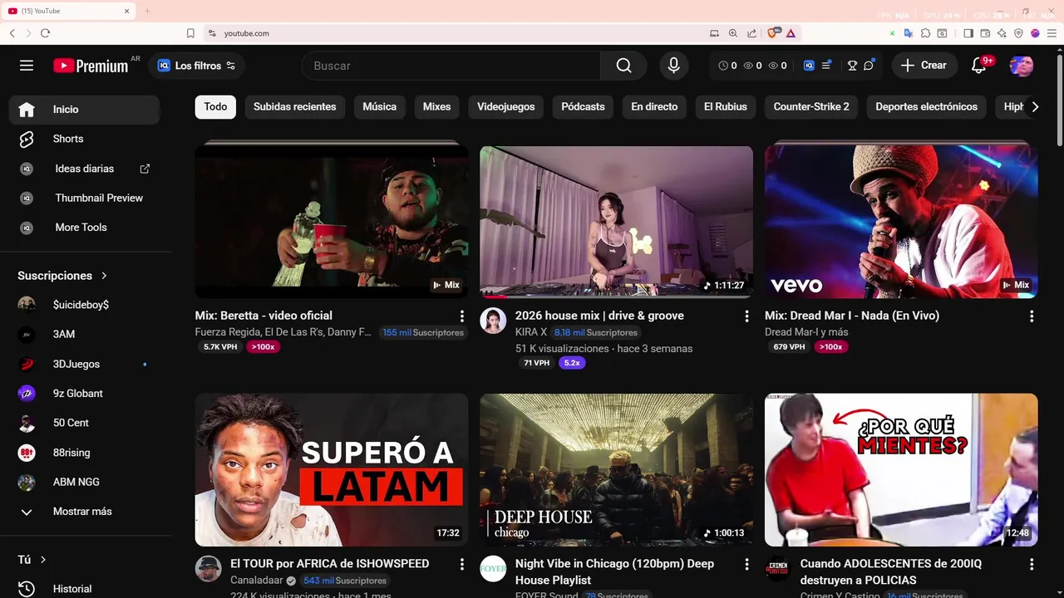Expand Suscripciones section chevron
This screenshot has width=1064, height=598.
click(x=104, y=276)
